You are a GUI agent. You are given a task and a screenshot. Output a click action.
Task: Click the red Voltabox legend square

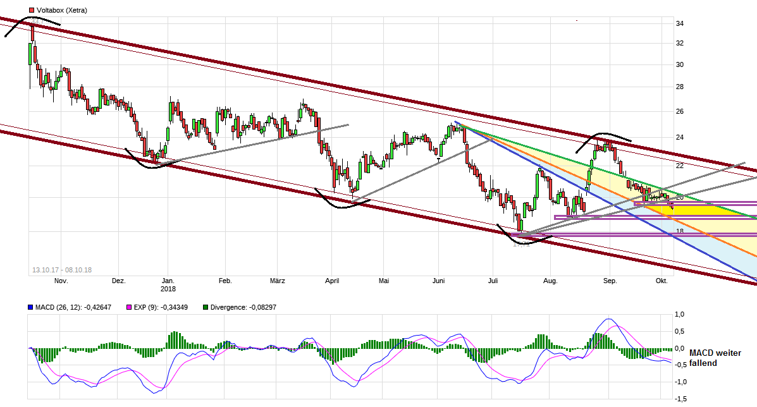point(31,11)
